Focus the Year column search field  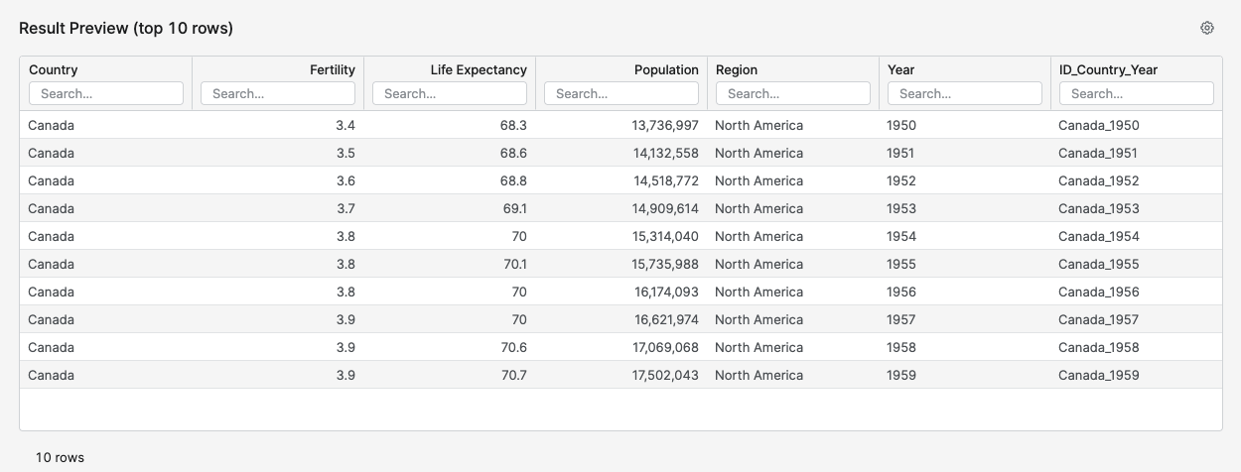coord(965,93)
